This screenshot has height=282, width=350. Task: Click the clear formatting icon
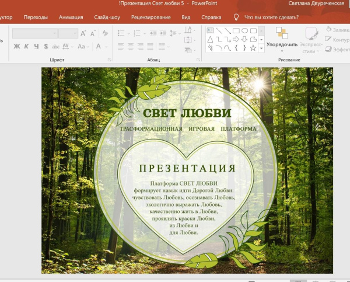104,33
